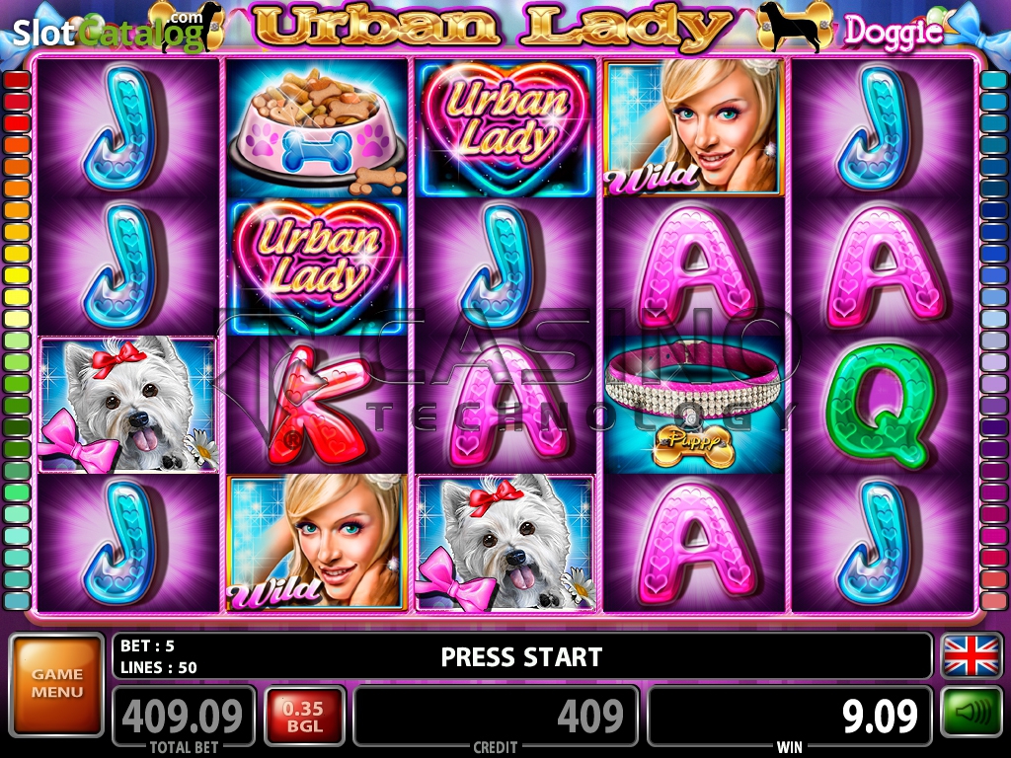This screenshot has width=1011, height=758.
Task: Click the dog food bowl symbol
Action: click(317, 128)
